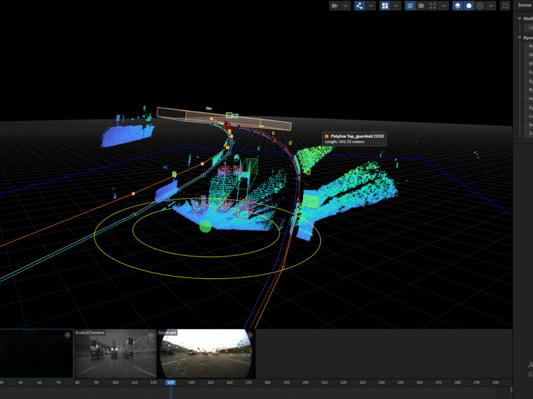Screen dimensions: 533x399
Task: Select the row starting with 'Tr'
Action: pyautogui.click(x=528, y=134)
